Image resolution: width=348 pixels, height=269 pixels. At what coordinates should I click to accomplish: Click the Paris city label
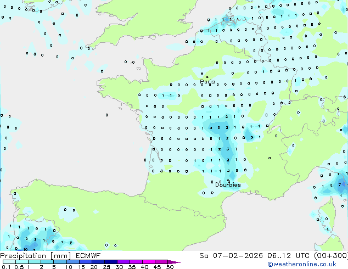207,82
